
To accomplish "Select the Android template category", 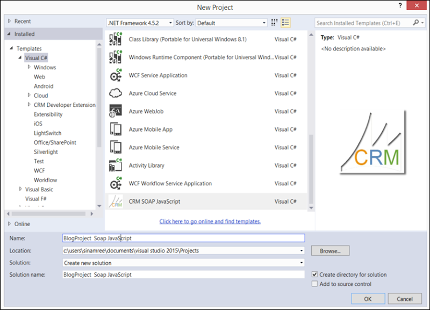I will (x=44, y=86).
